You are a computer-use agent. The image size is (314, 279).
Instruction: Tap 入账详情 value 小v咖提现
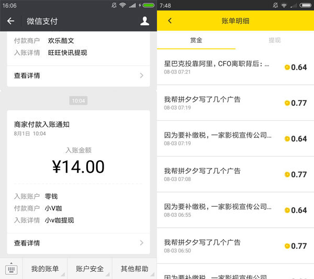pos(59,220)
